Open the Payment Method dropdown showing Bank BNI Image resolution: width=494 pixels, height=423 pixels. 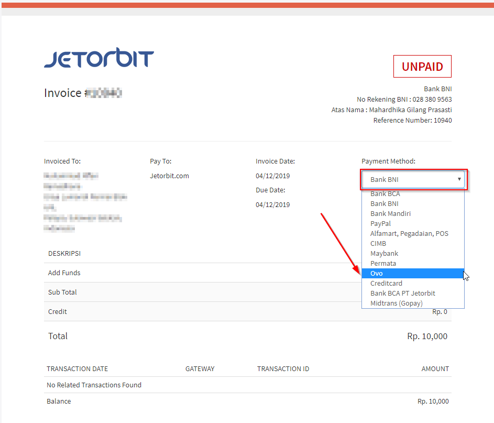[x=413, y=179]
